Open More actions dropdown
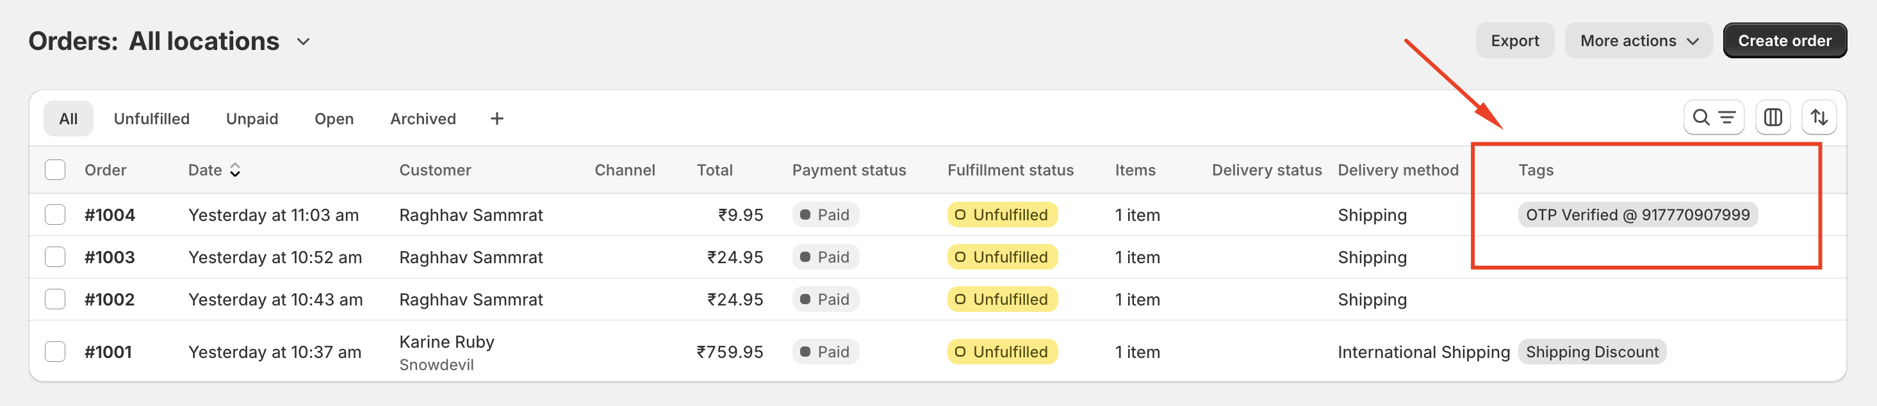The height and width of the screenshot is (406, 1877). coord(1638,41)
